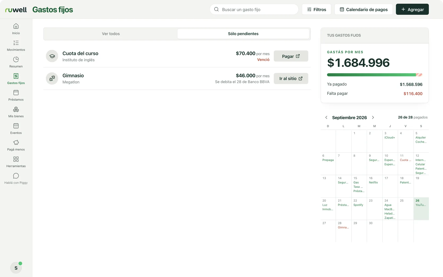Image resolution: width=443 pixels, height=277 pixels.
Task: Go to Resumen pie chart icon
Action: click(16, 59)
